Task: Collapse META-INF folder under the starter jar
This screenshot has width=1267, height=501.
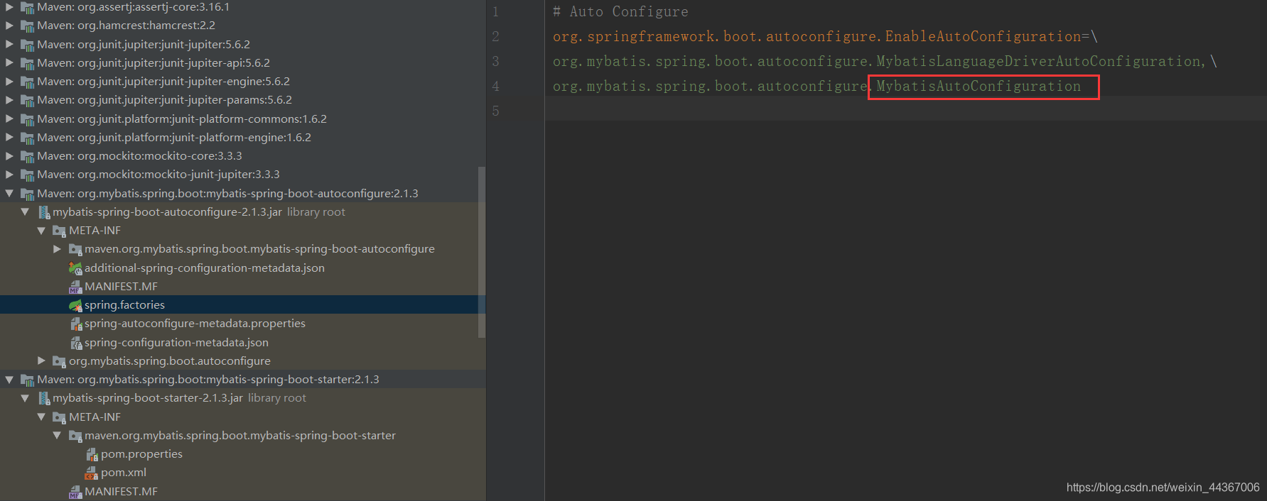Action: click(41, 417)
